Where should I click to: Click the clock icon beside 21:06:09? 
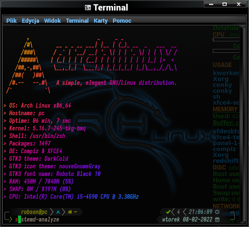coord(217,212)
